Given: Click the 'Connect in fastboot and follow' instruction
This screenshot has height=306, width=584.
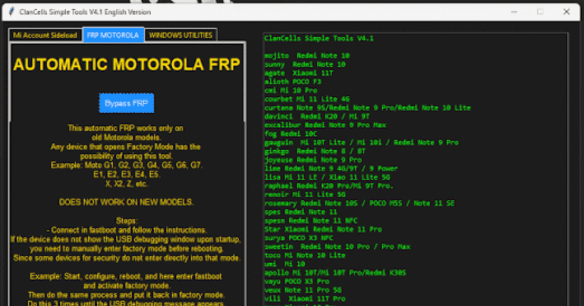Looking at the screenshot, I should pos(127,230).
